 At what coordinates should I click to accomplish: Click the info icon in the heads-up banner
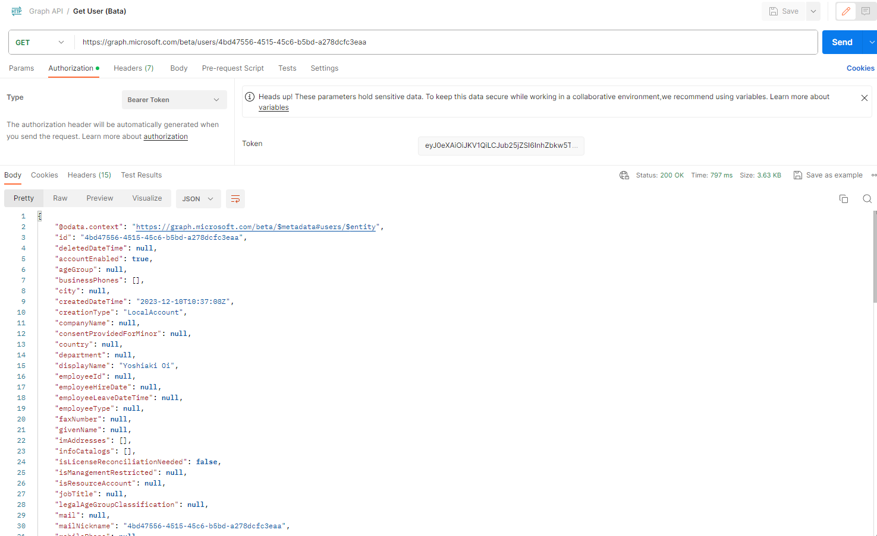(250, 97)
